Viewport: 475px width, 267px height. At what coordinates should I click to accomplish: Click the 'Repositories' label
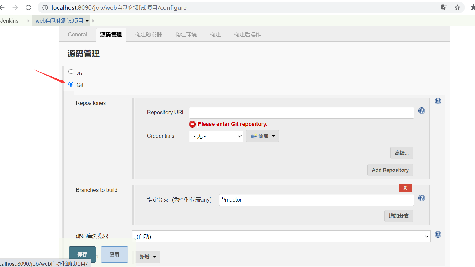(x=91, y=103)
